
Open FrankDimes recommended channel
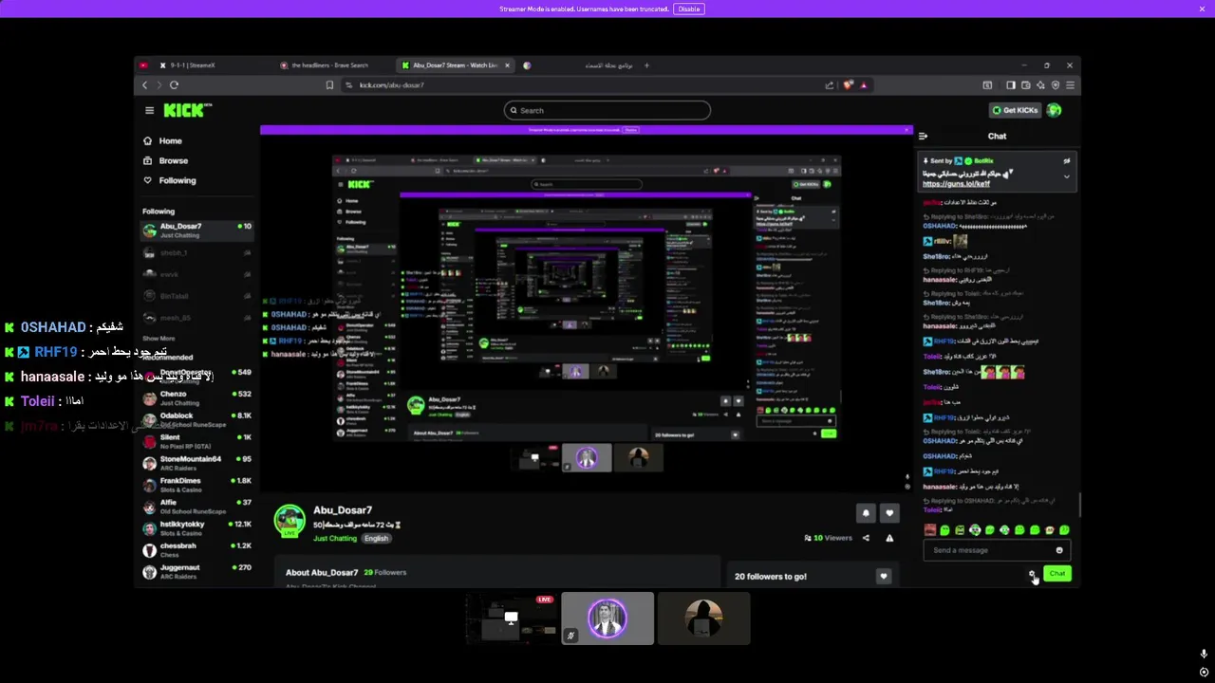196,485
